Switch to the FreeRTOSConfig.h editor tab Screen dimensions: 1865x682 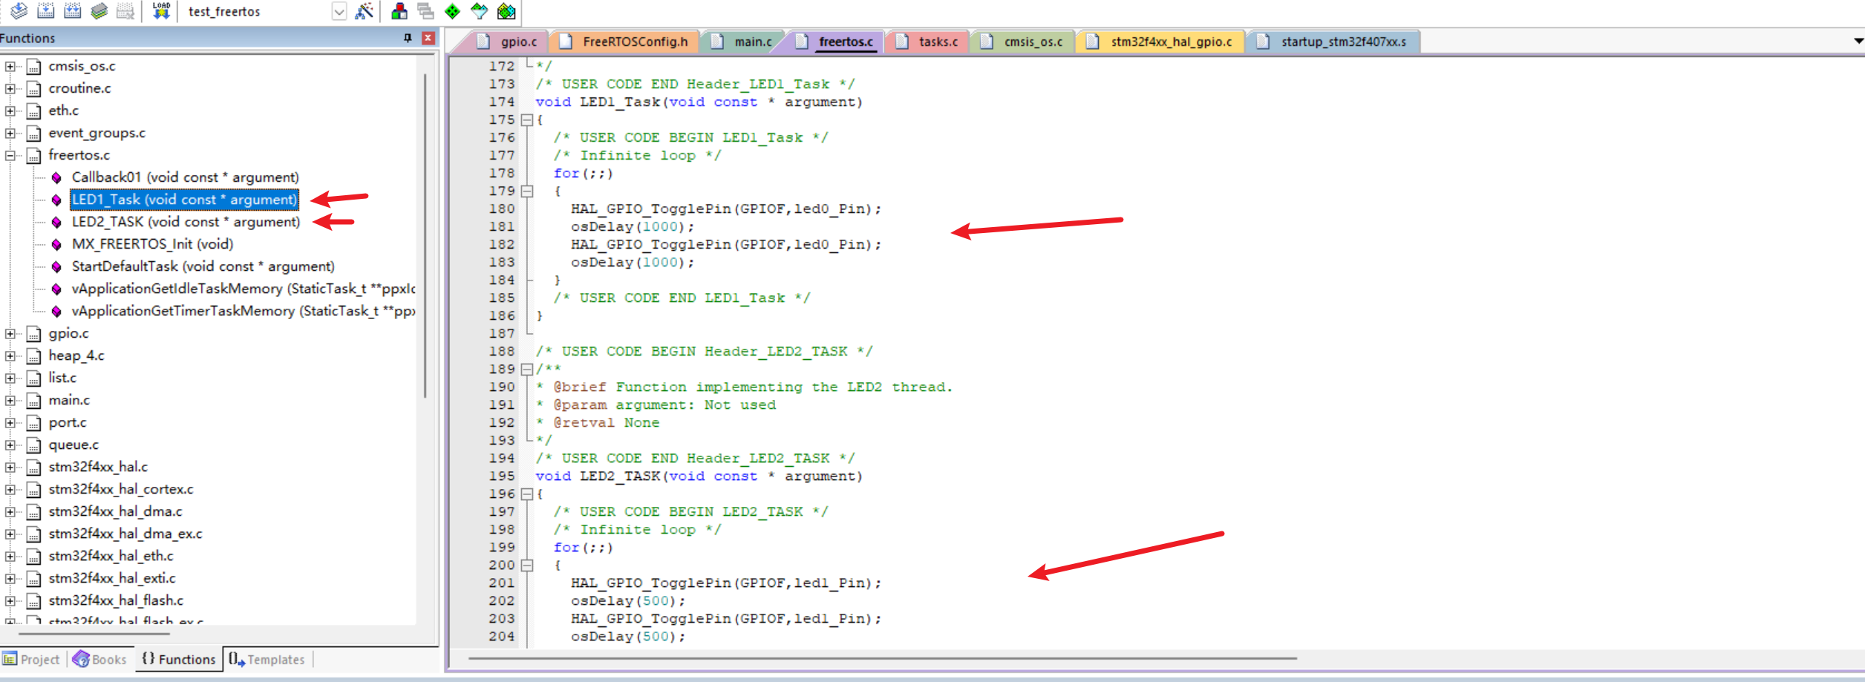click(626, 42)
